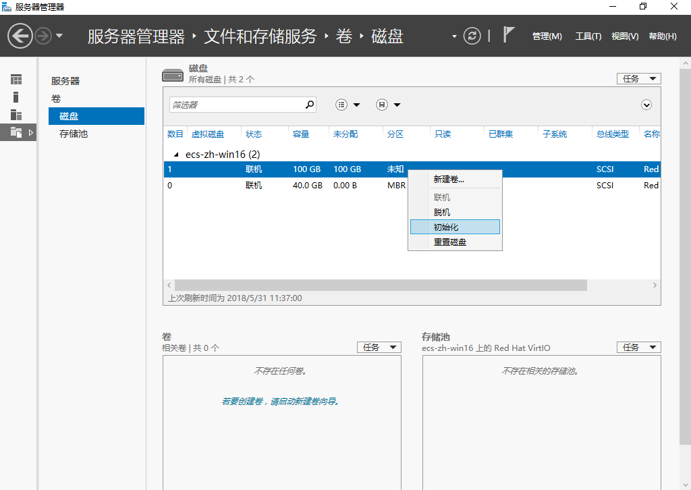Expand the filter panel chevron button
The width and height of the screenshot is (691, 490).
[646, 105]
